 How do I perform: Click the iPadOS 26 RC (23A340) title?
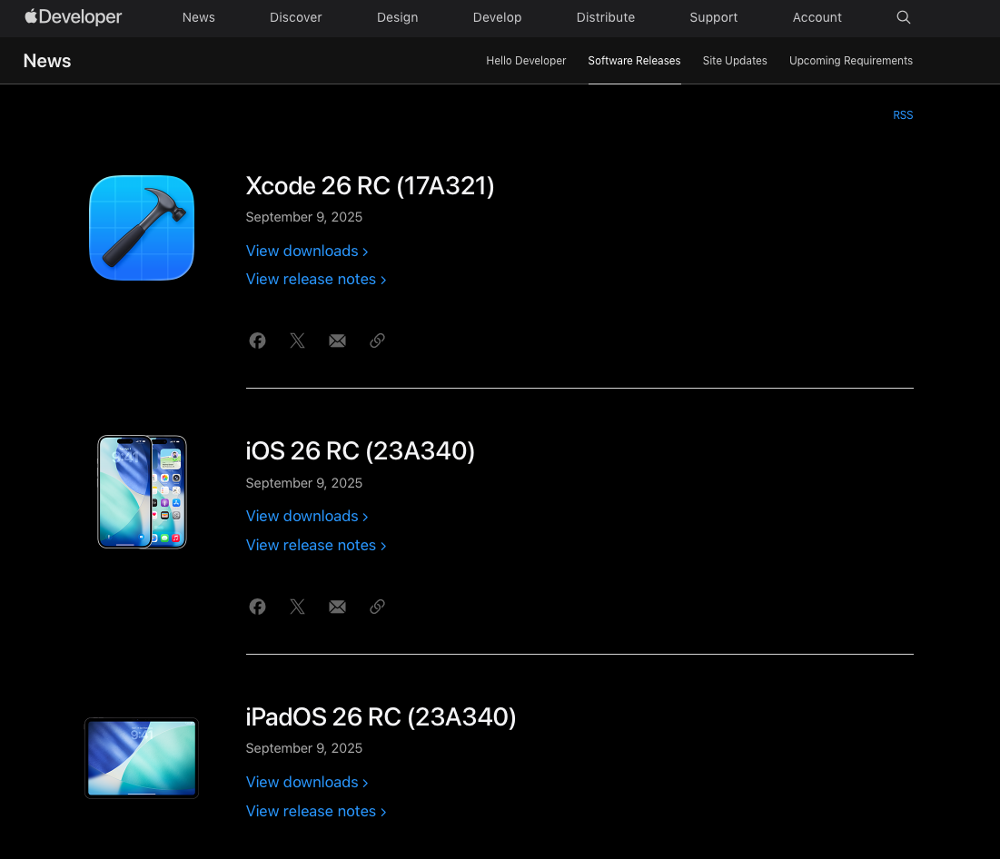click(381, 716)
